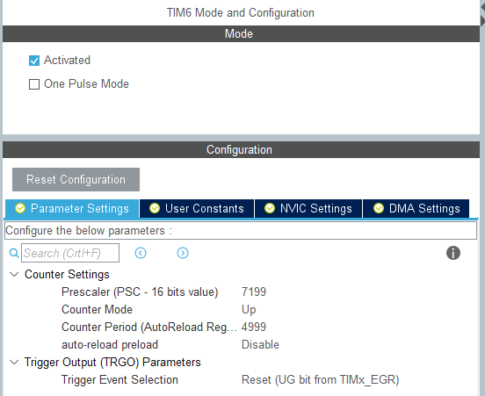Image resolution: width=485 pixels, height=396 pixels.
Task: Switch to Parameter Settings tab
Action: point(72,209)
